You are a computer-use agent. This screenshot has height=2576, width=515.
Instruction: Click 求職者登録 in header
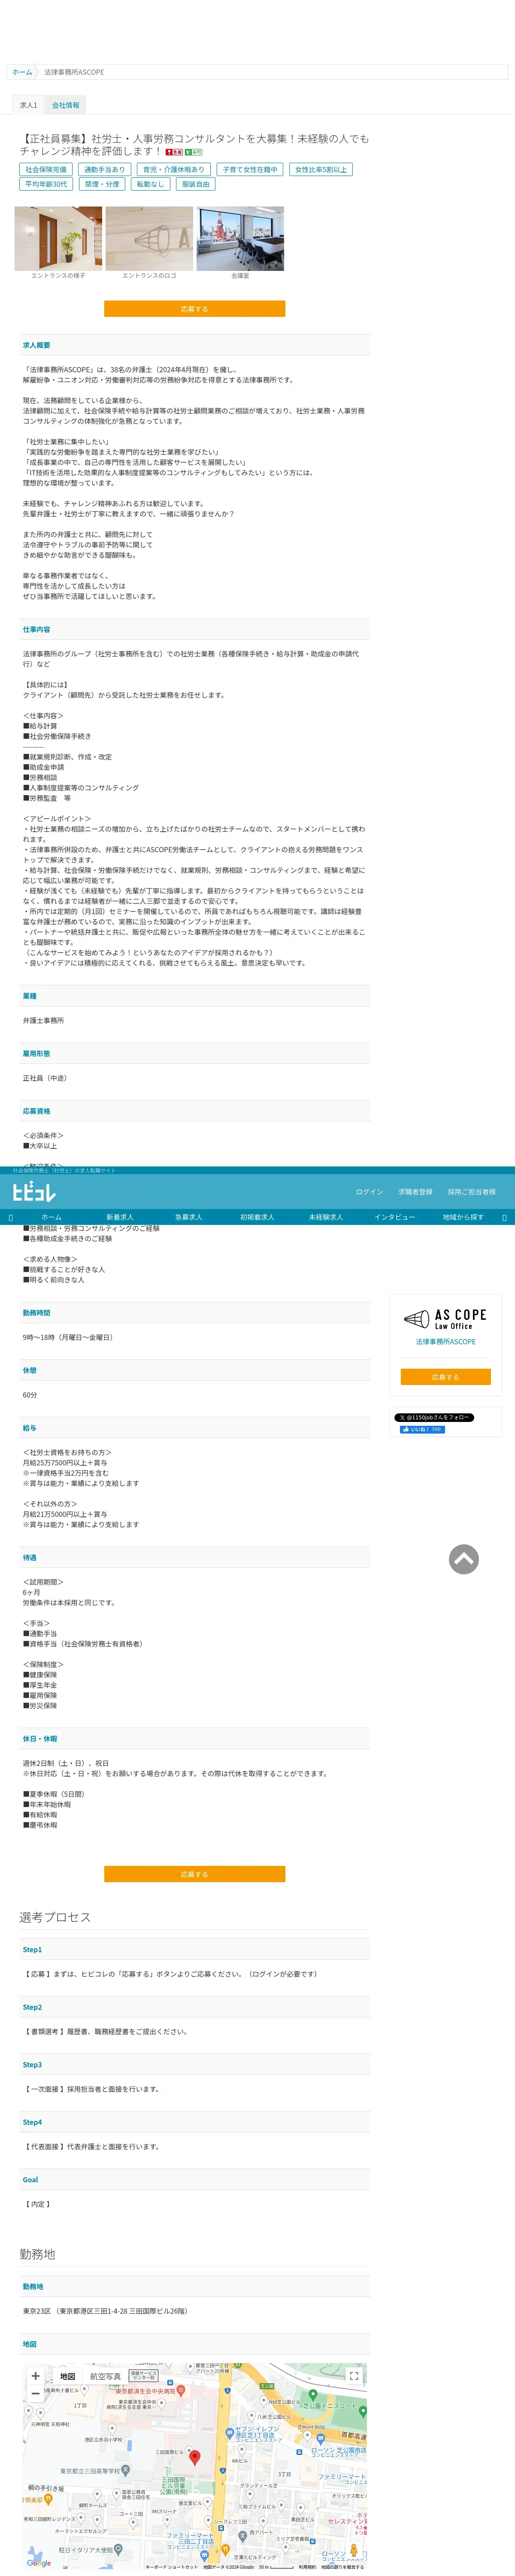415,1192
